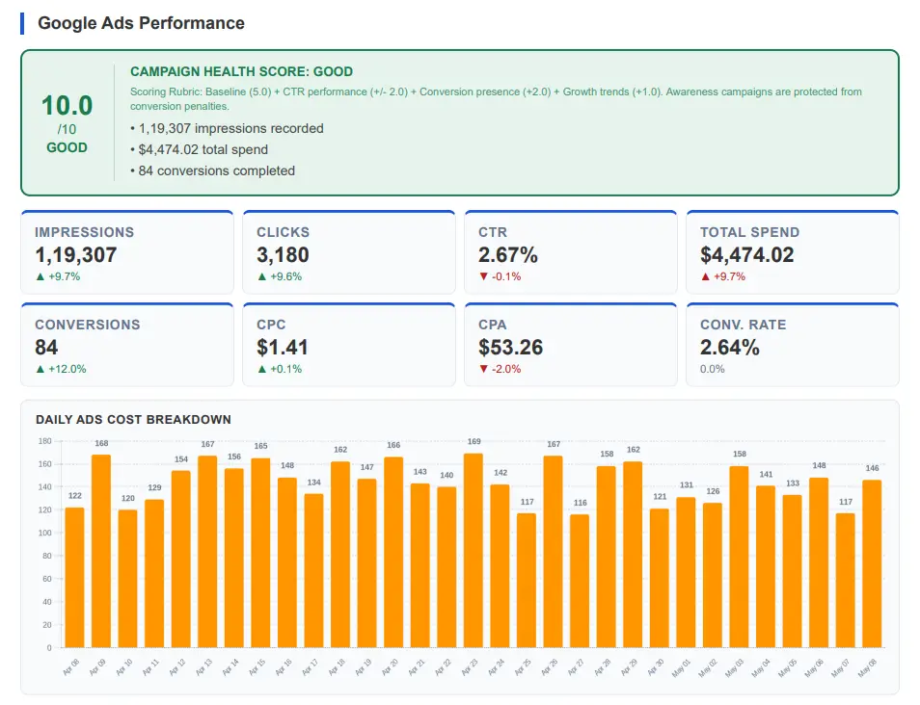
Task: Select the May 04 bar labeled 141
Action: 766,566
